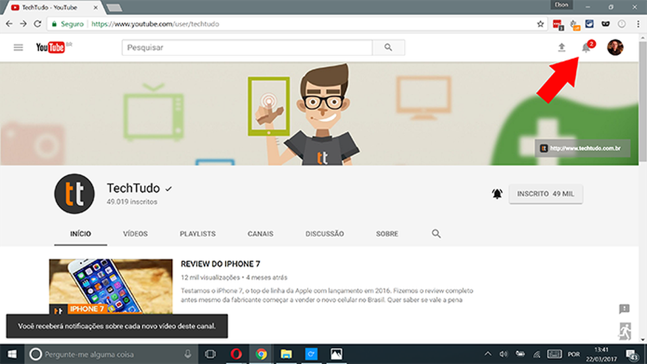Switch to the DISCUSSÃO tab
The height and width of the screenshot is (364, 647).
(325, 234)
